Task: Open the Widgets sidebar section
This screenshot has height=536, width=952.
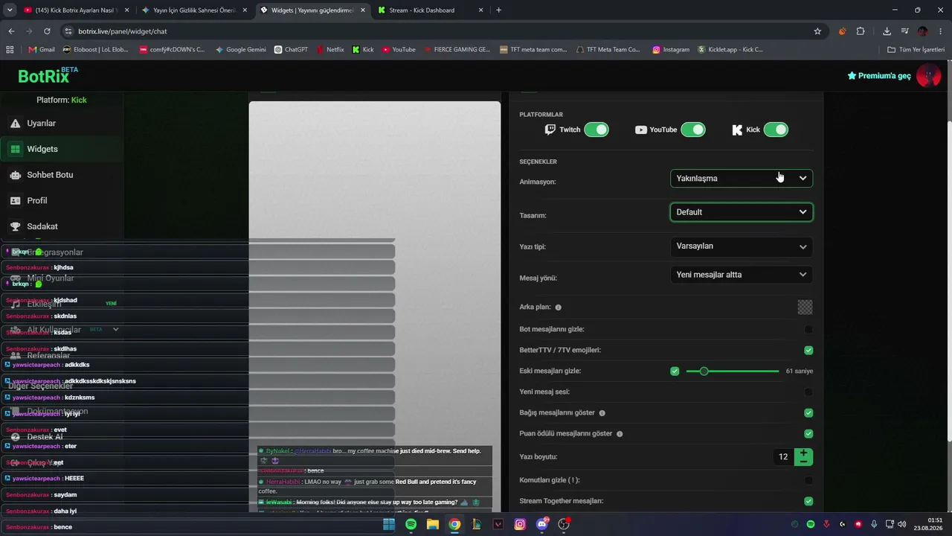Action: tap(62, 149)
